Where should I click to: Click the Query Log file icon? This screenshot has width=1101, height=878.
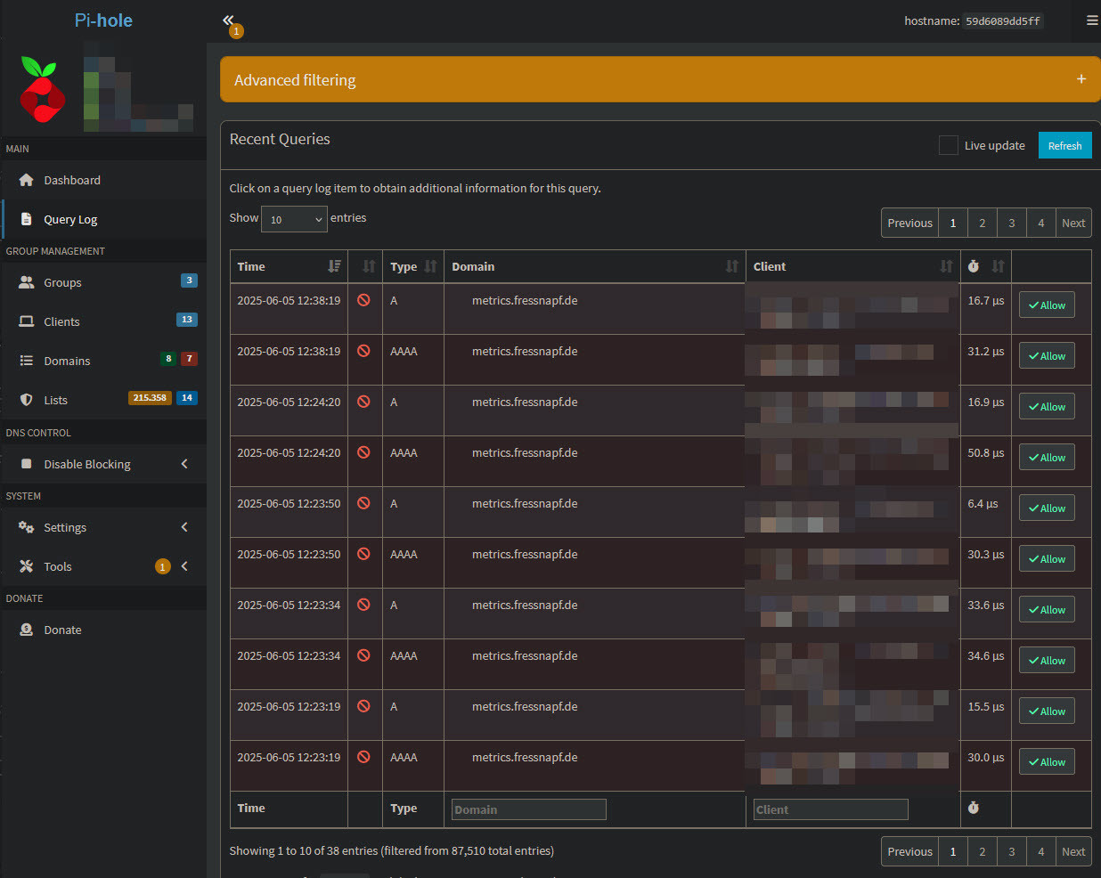(x=26, y=219)
